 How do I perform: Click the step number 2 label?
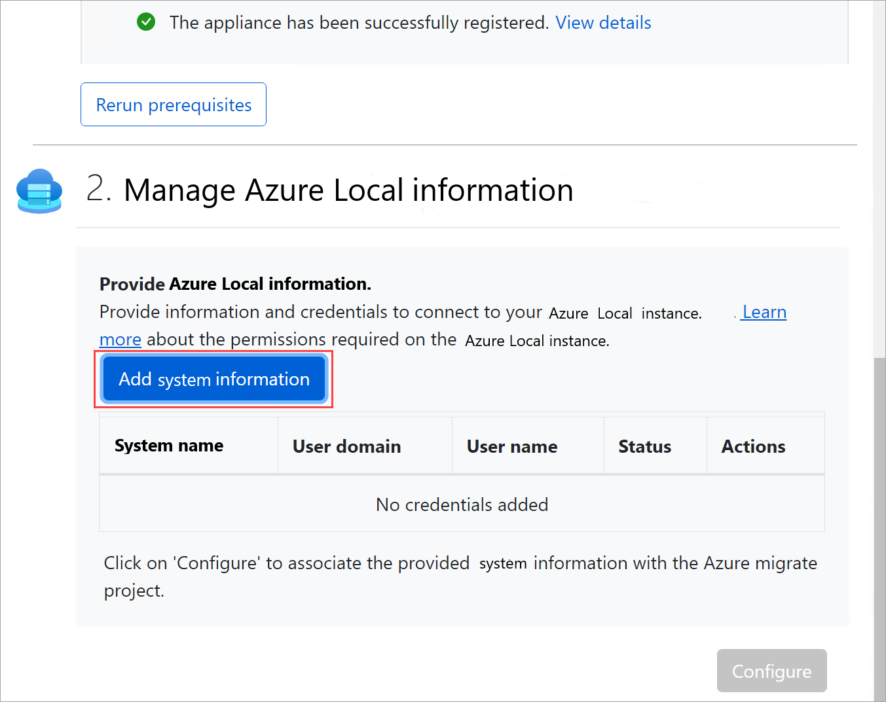(x=98, y=189)
